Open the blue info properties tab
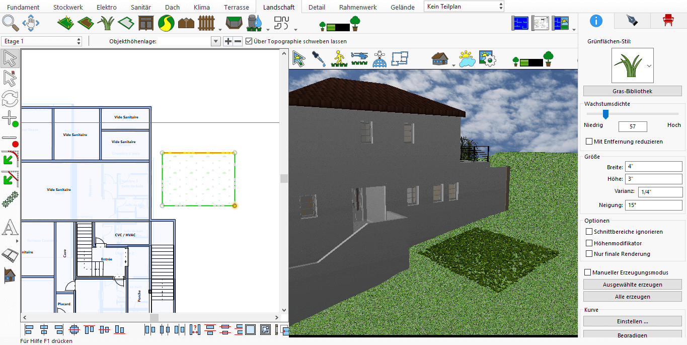The image size is (687, 345). click(x=596, y=21)
